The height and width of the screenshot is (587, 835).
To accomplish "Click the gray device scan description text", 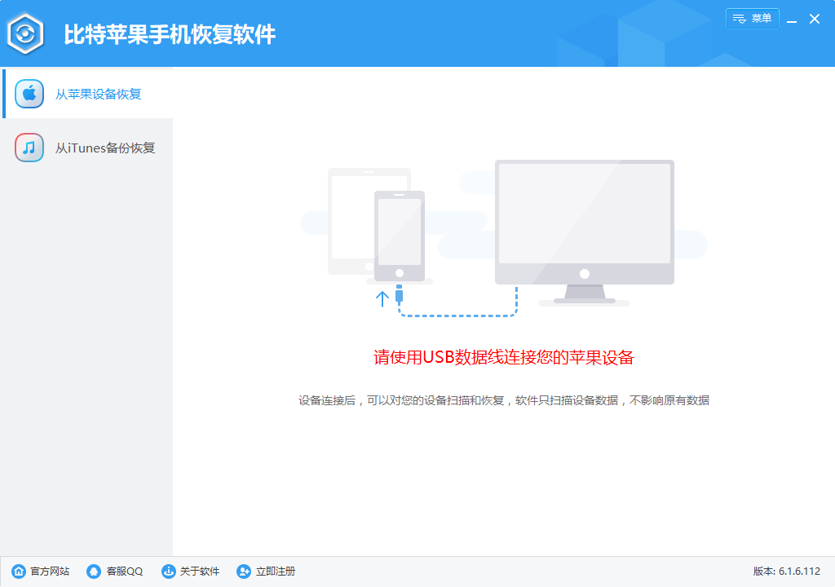I will (x=504, y=400).
